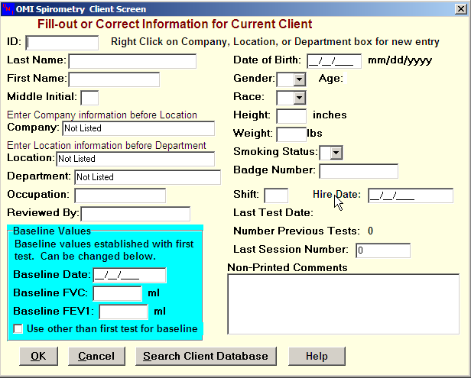Click the Baseline FVC field
Image resolution: width=471 pixels, height=378 pixels.
coord(117,293)
